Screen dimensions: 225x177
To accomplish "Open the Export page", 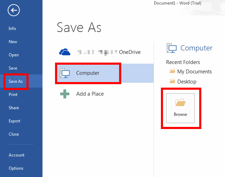I will tap(14, 121).
